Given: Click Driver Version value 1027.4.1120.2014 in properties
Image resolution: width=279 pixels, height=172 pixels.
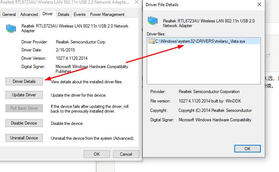Looking at the screenshot, I should point(72,58).
